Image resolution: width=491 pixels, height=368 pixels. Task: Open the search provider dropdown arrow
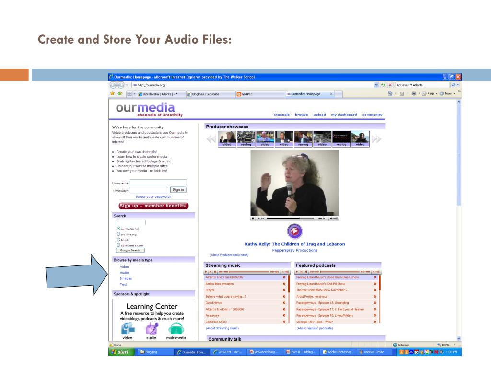click(458, 85)
